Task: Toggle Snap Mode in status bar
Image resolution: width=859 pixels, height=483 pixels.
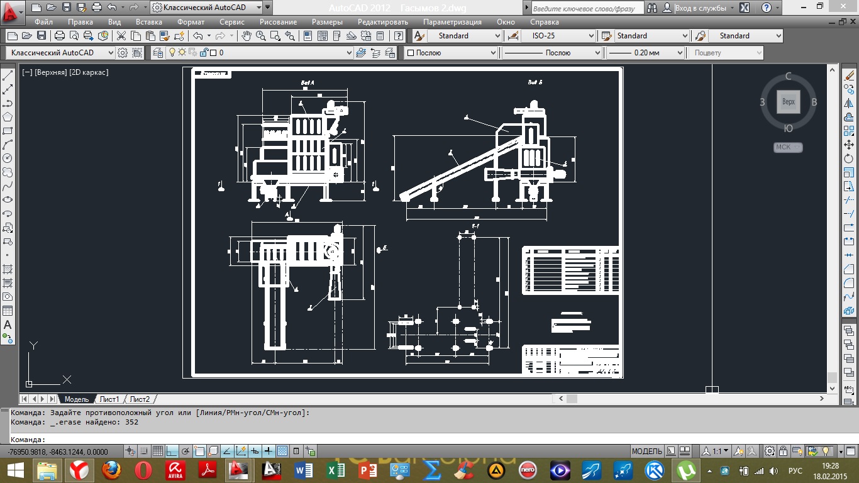Action: point(145,451)
